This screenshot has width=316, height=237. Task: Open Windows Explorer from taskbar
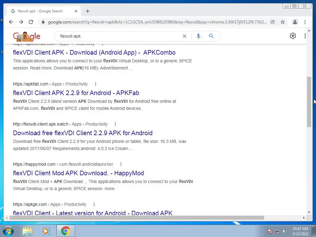click(x=27, y=231)
